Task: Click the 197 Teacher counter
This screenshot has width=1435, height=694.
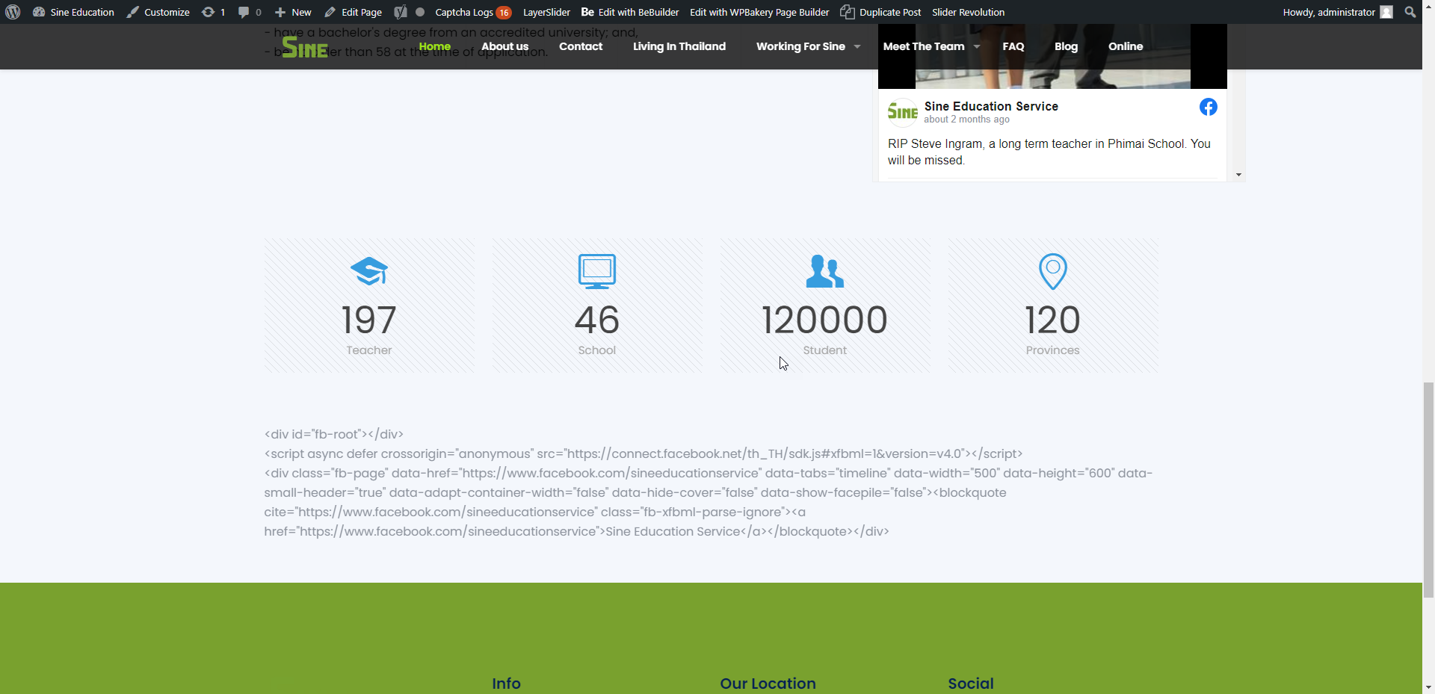Action: 369,320
